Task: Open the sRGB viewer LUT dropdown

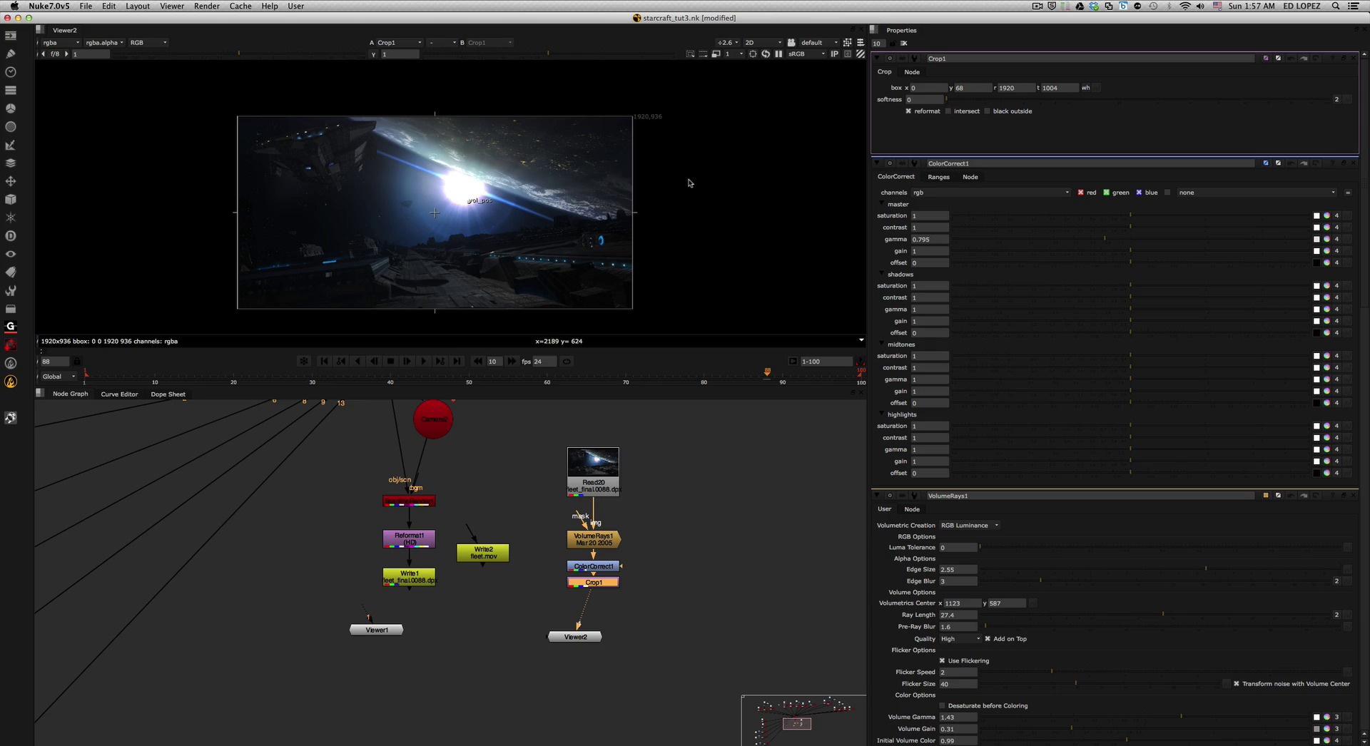Action: [x=806, y=54]
